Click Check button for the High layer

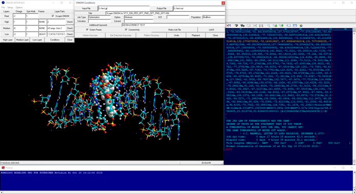pos(70,22)
